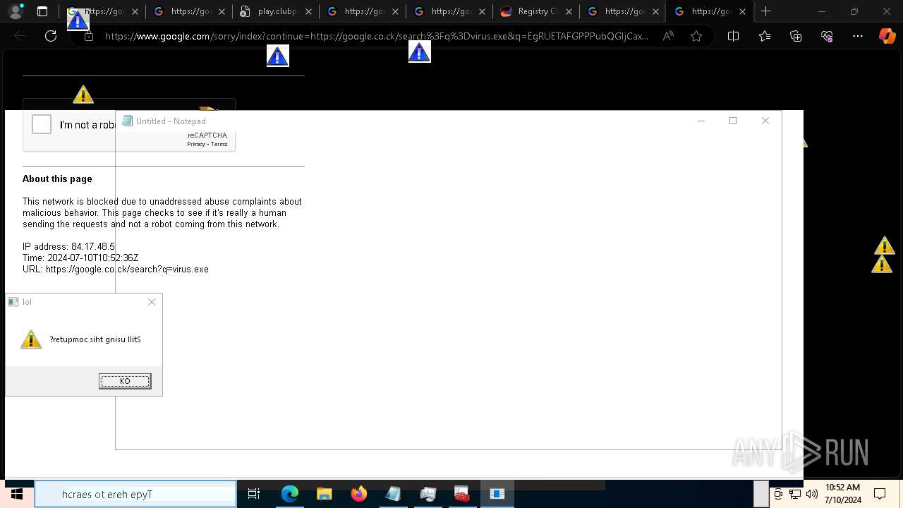This screenshot has width=903, height=508.
Task: Select the IP address 84.17.48.5 text
Action: [x=68, y=246]
